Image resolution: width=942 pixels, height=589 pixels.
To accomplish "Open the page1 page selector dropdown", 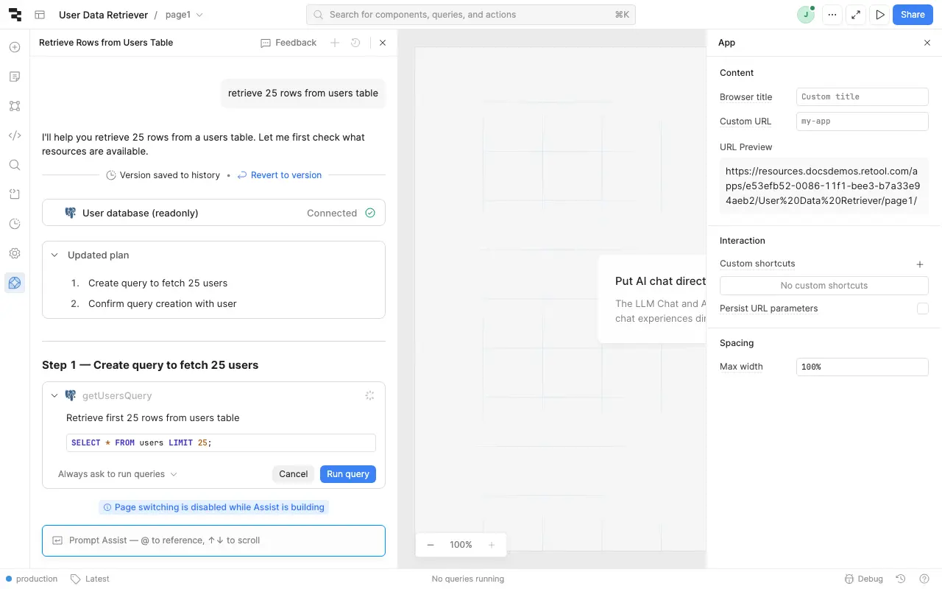I will (x=185, y=15).
